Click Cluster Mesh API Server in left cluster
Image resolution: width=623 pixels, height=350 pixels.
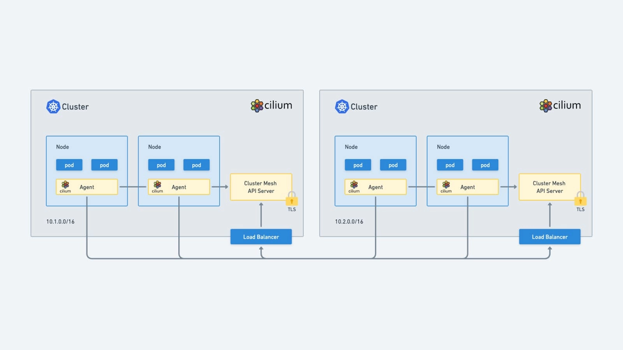coord(261,187)
